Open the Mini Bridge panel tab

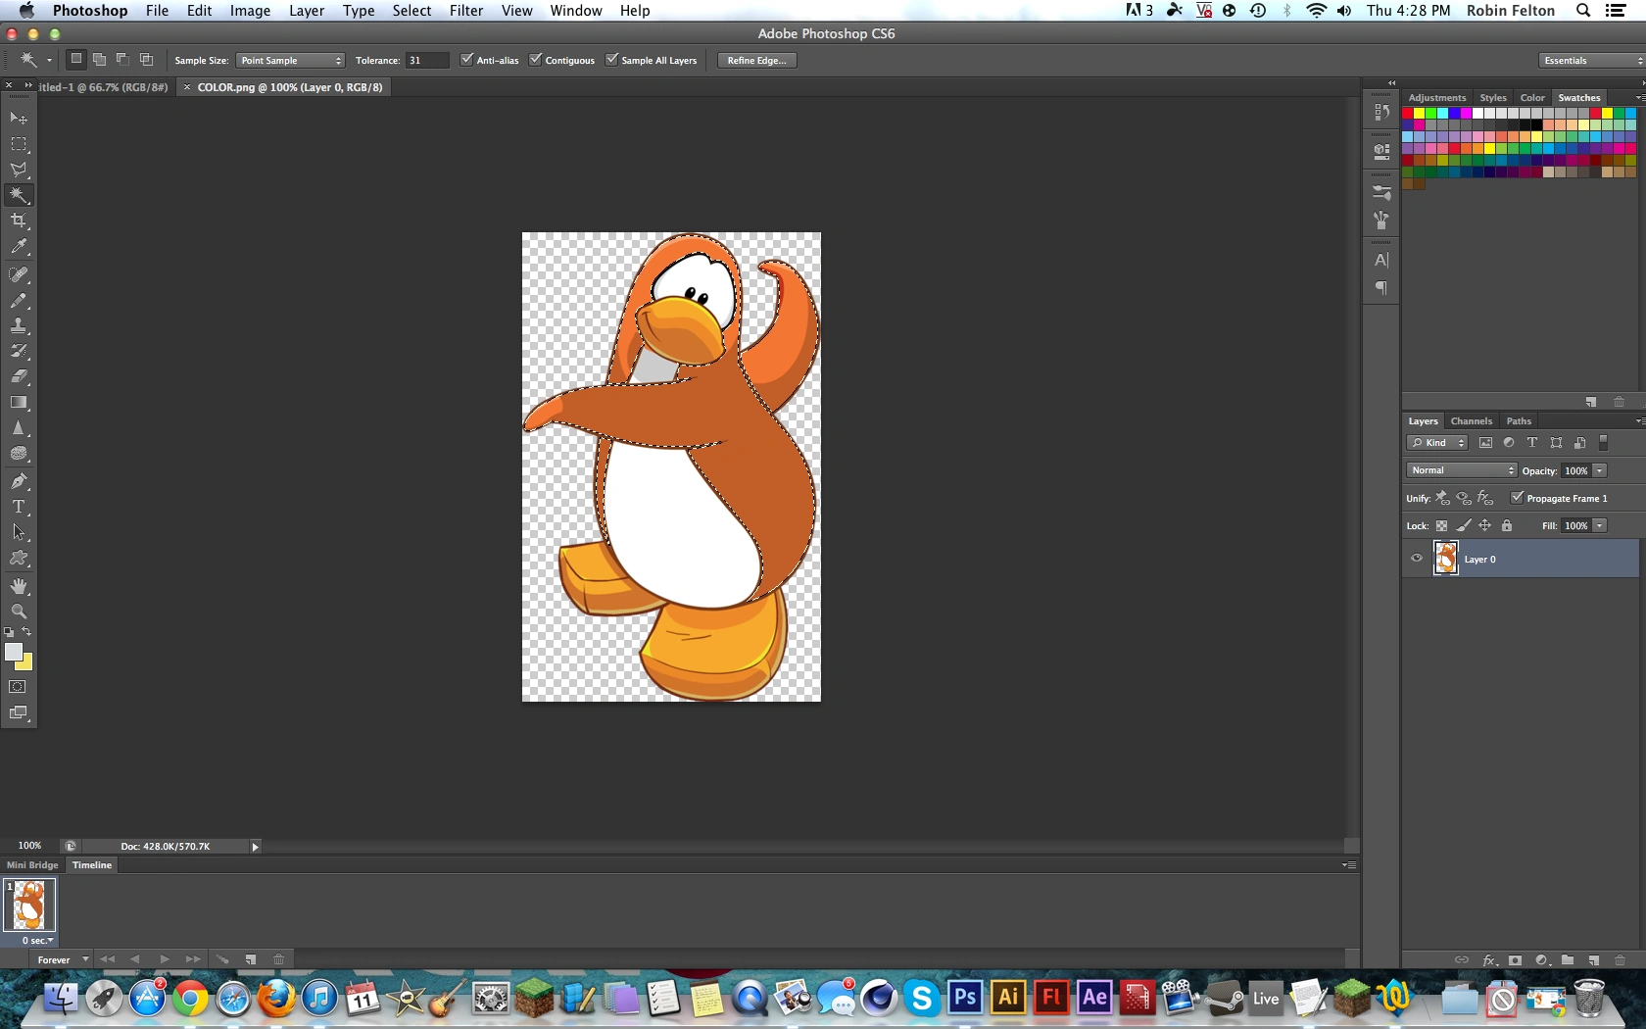tap(32, 865)
